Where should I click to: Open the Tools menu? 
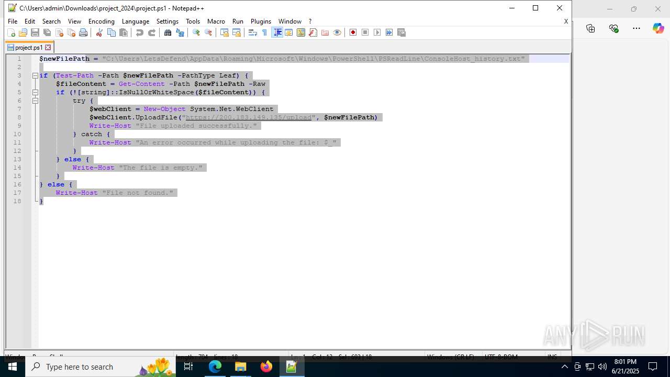193,21
